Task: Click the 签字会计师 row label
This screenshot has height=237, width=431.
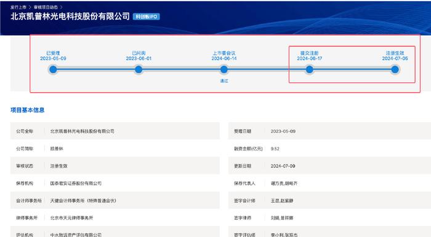Action: pyautogui.click(x=244, y=201)
